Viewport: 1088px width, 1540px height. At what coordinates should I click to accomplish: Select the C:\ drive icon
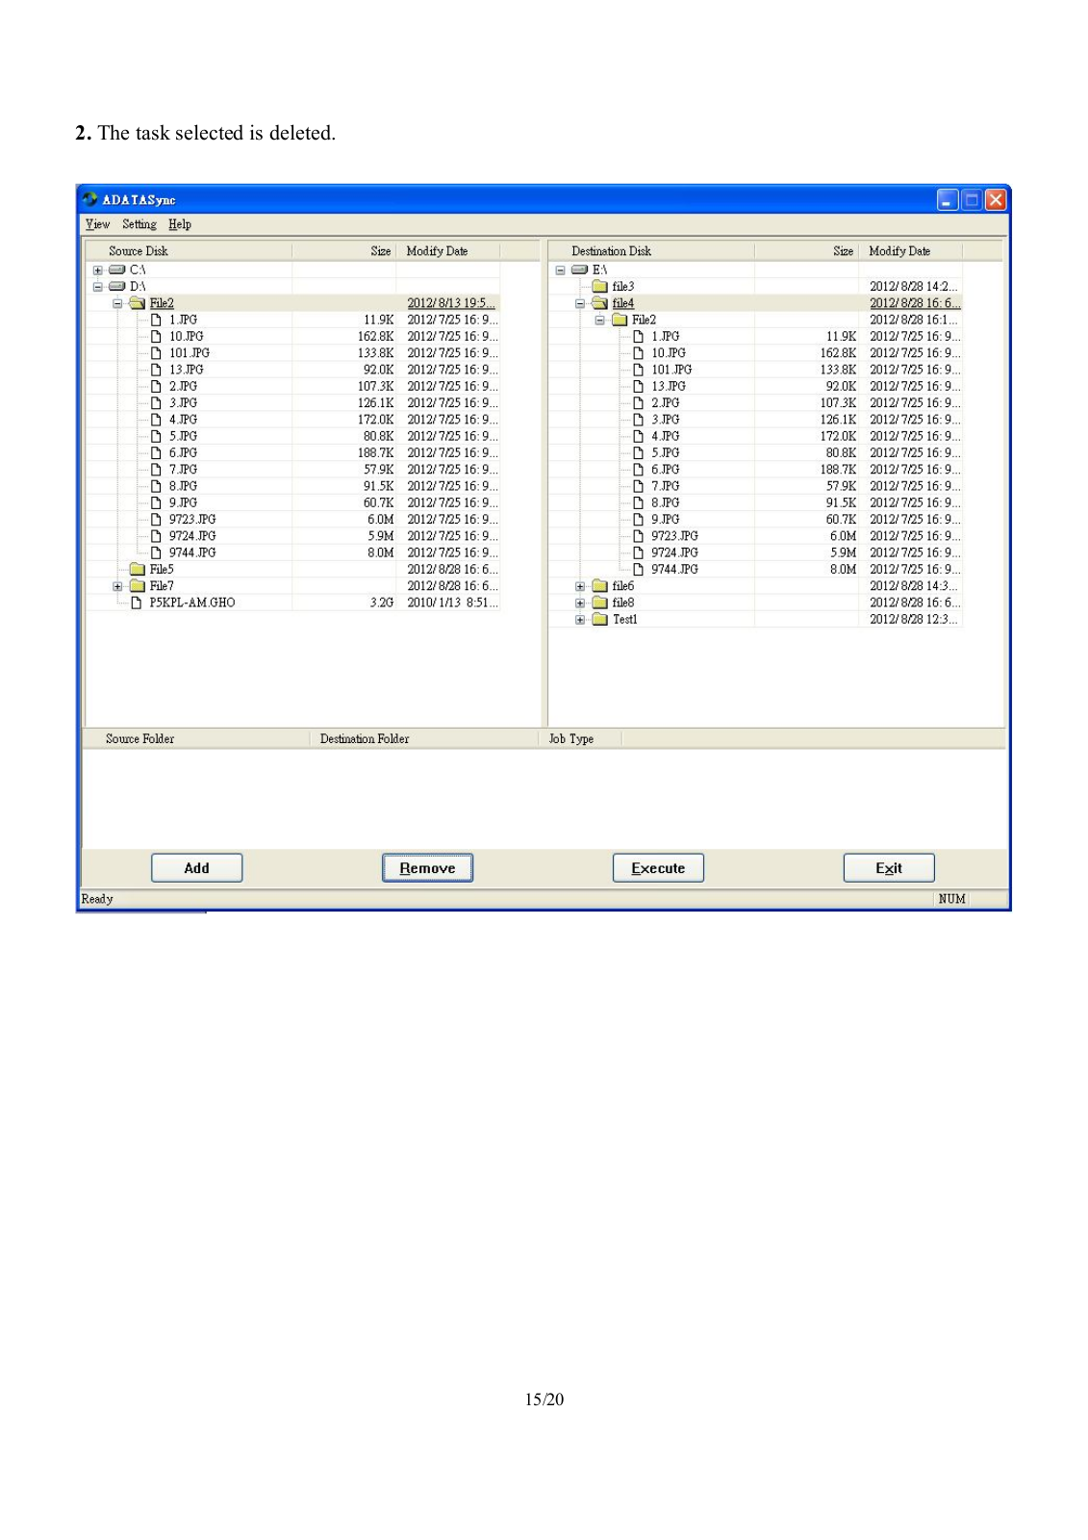[x=117, y=269]
